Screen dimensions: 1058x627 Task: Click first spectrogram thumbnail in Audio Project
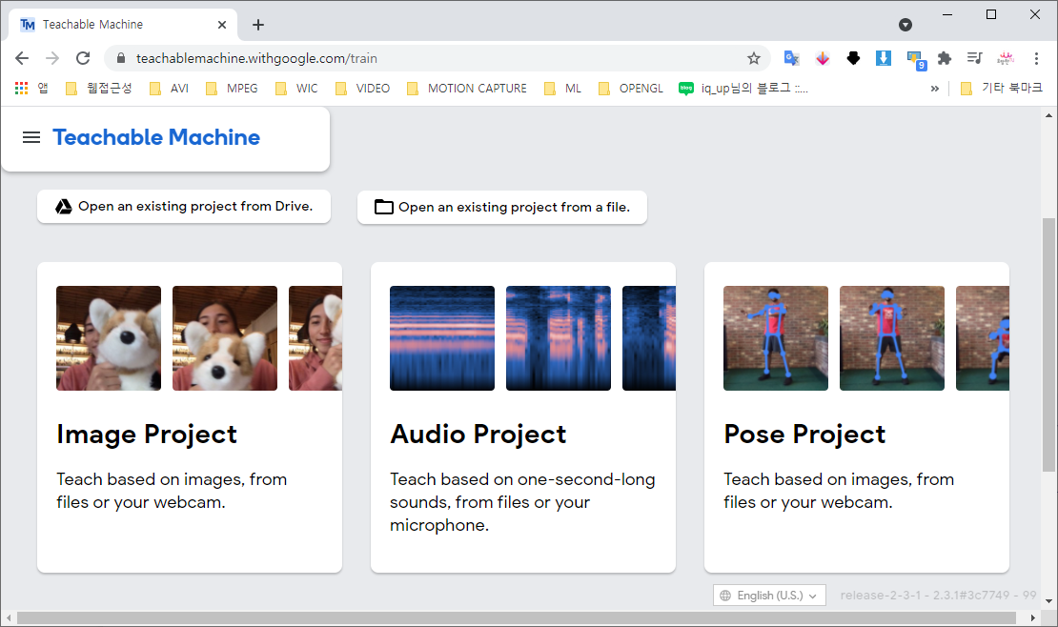click(442, 338)
